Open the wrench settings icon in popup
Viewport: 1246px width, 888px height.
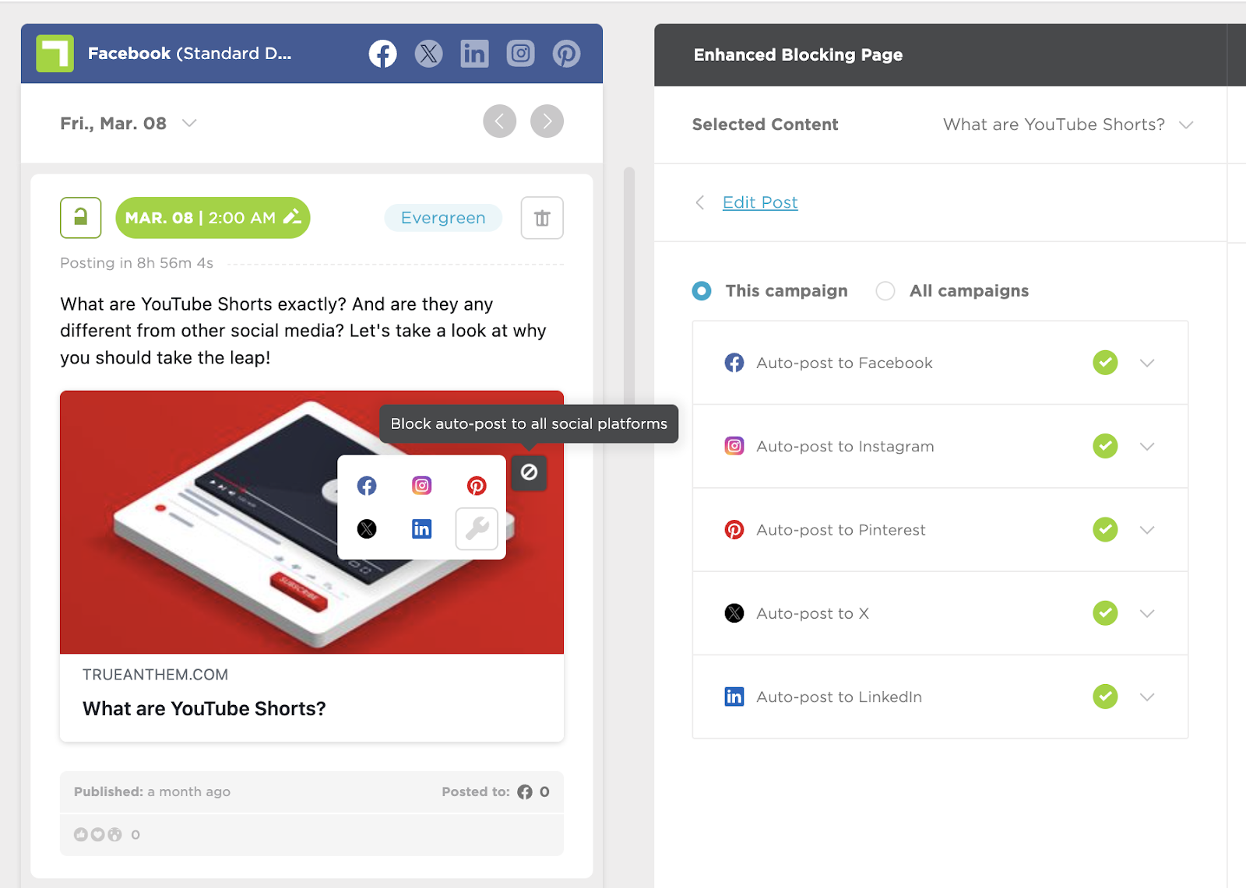coord(477,529)
